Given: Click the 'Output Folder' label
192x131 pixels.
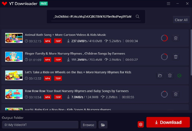Looking at the screenshot, I should [x=13, y=118].
